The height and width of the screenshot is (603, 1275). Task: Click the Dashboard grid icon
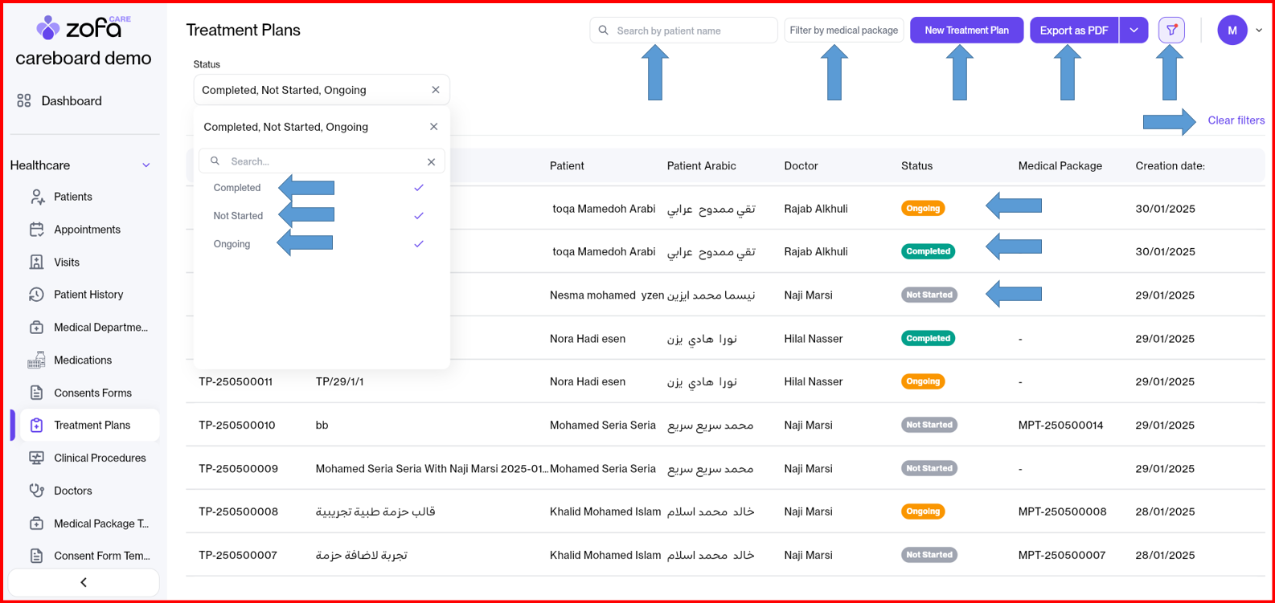pyautogui.click(x=24, y=101)
